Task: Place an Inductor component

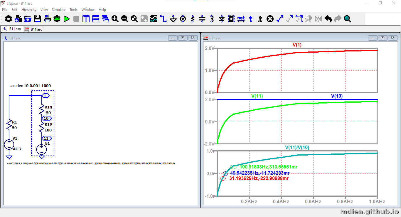Action: tap(212, 19)
